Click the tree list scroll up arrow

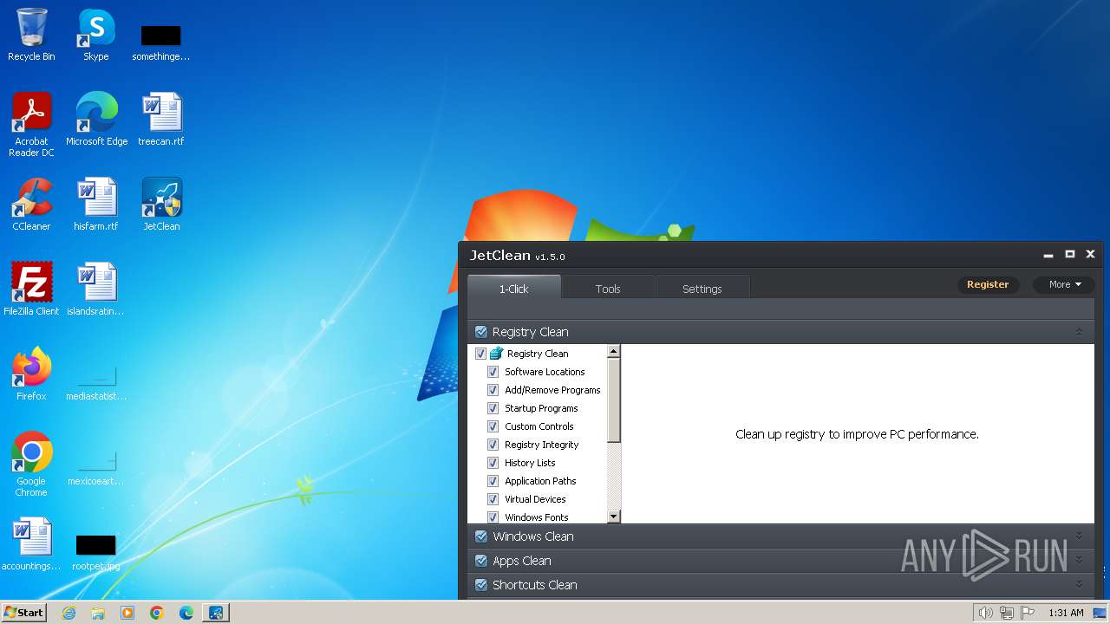(x=614, y=352)
